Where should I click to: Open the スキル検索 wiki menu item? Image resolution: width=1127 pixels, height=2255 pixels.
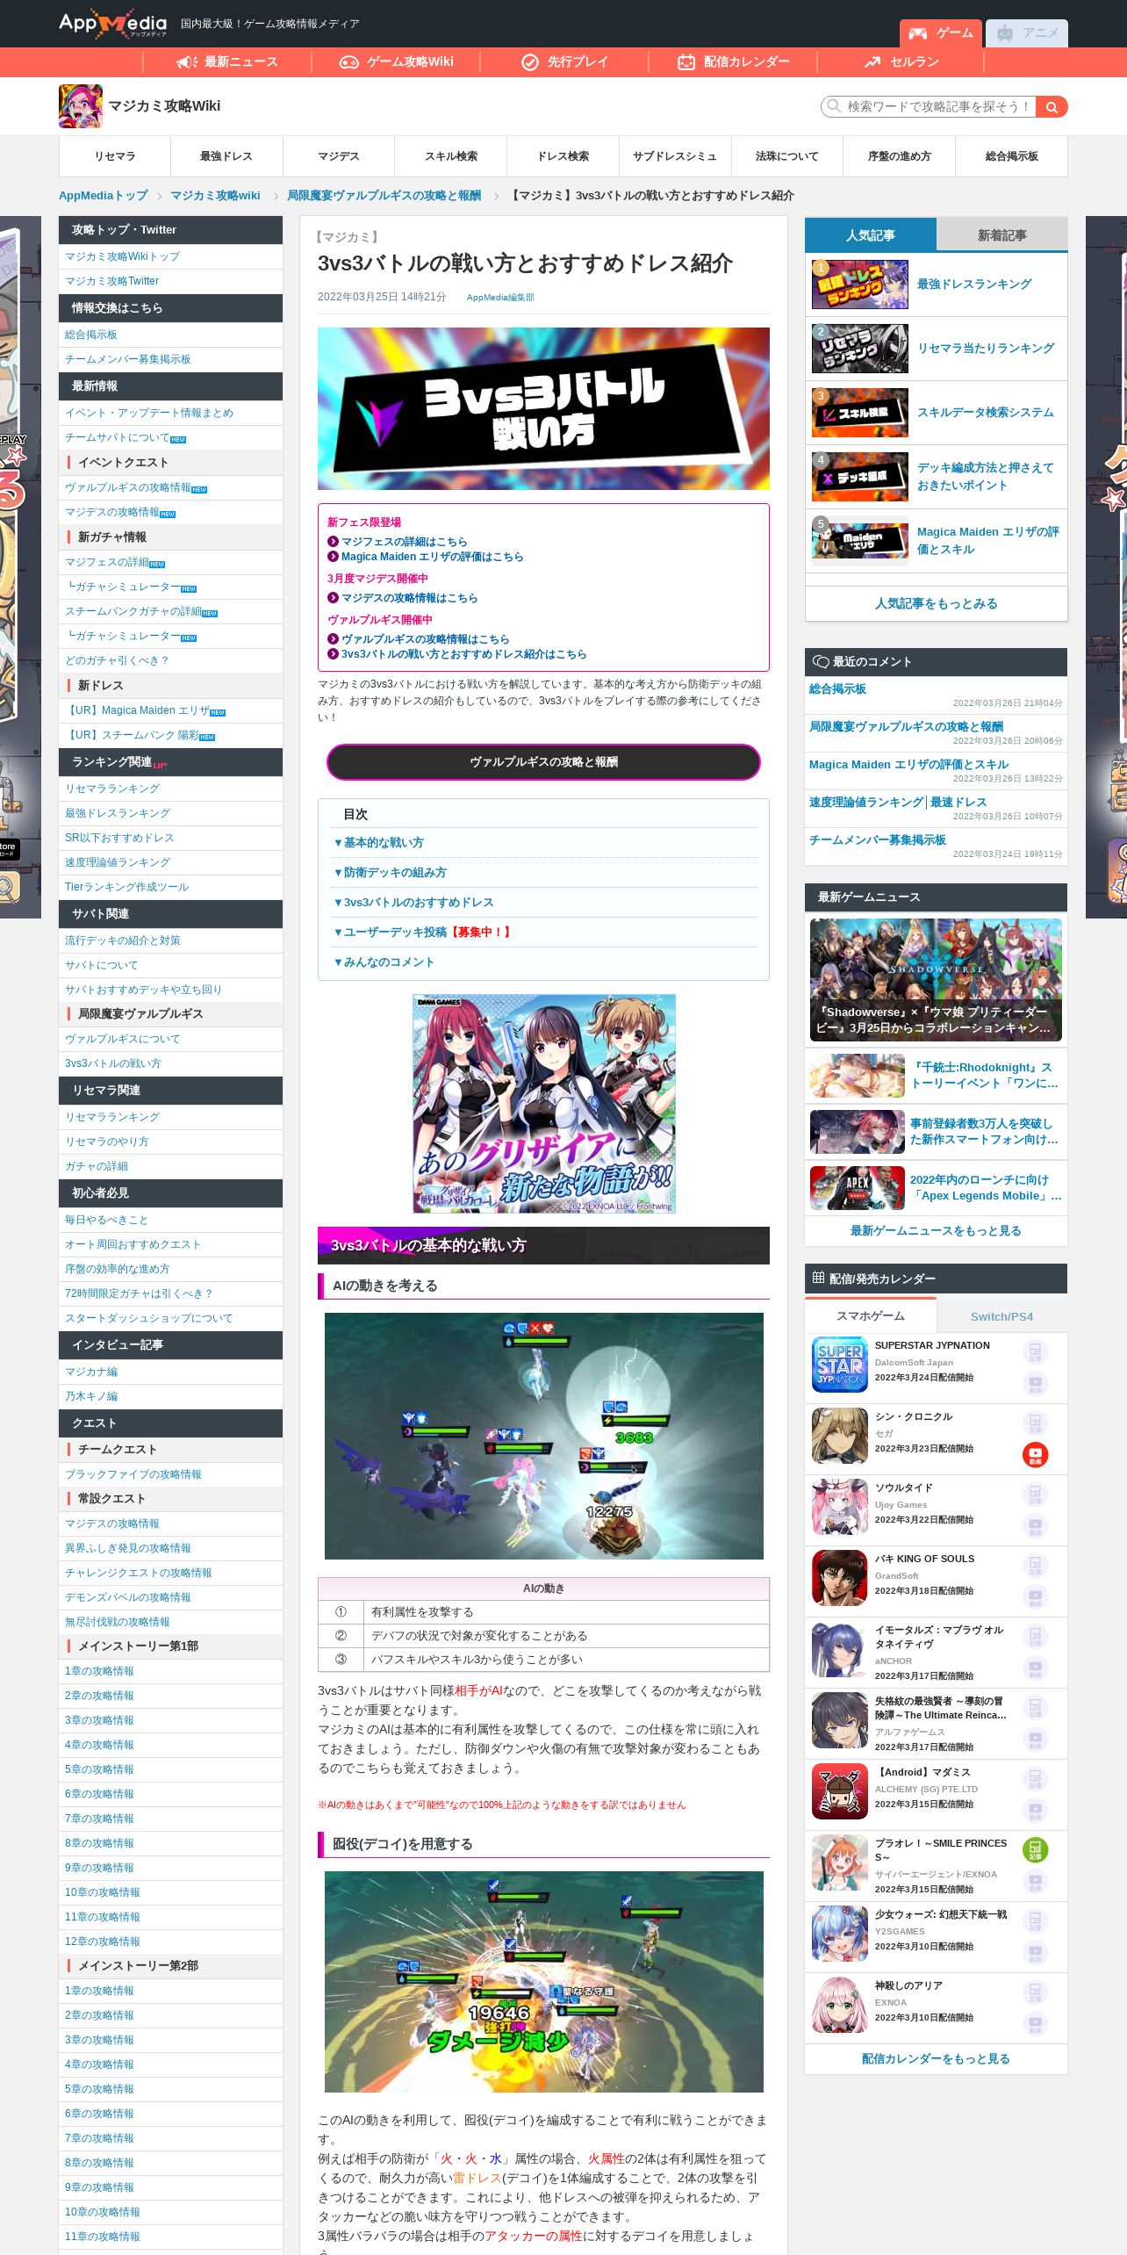click(x=451, y=156)
